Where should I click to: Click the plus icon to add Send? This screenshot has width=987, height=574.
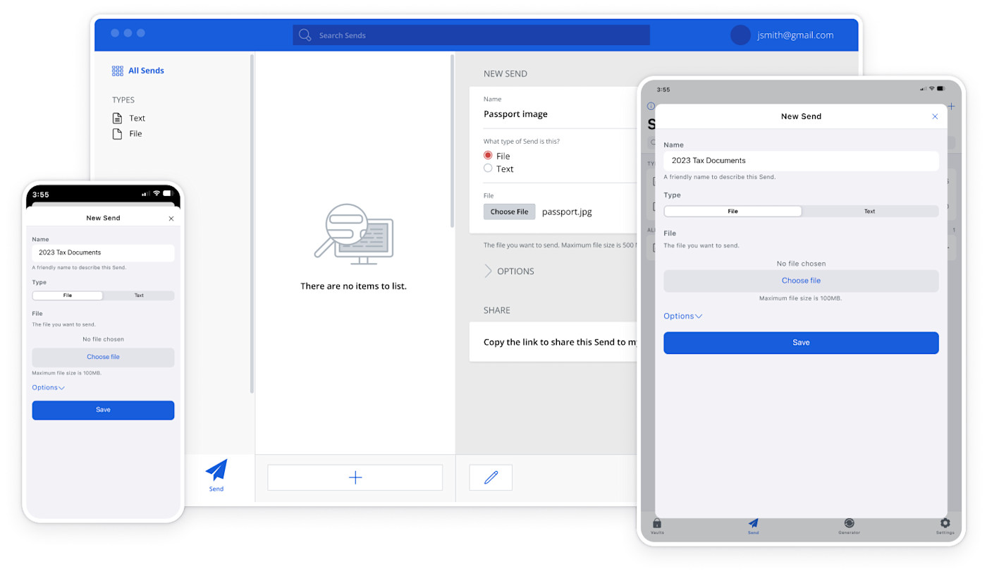pos(355,478)
